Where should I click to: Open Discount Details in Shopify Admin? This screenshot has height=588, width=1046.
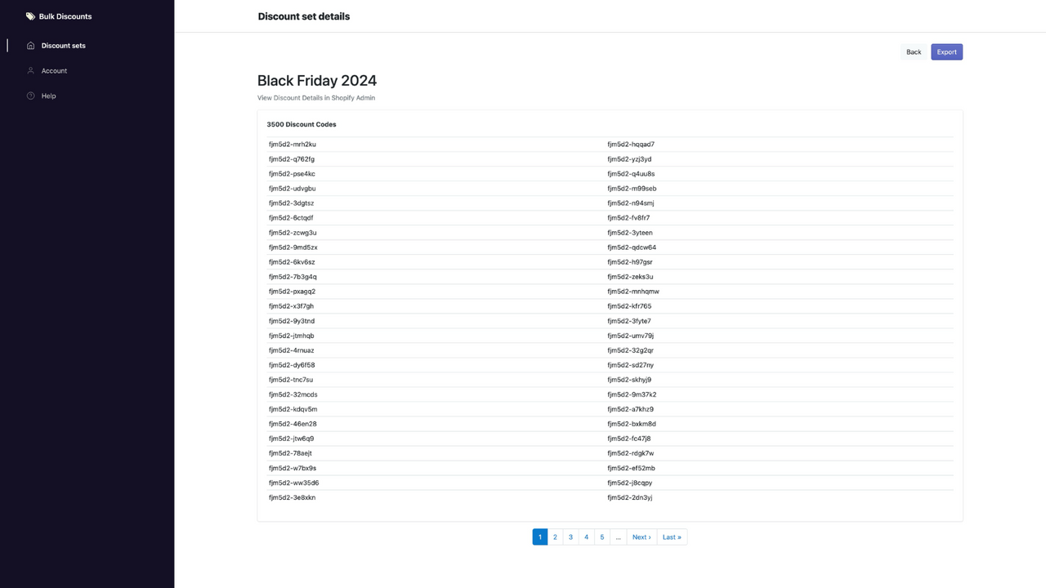pos(315,97)
